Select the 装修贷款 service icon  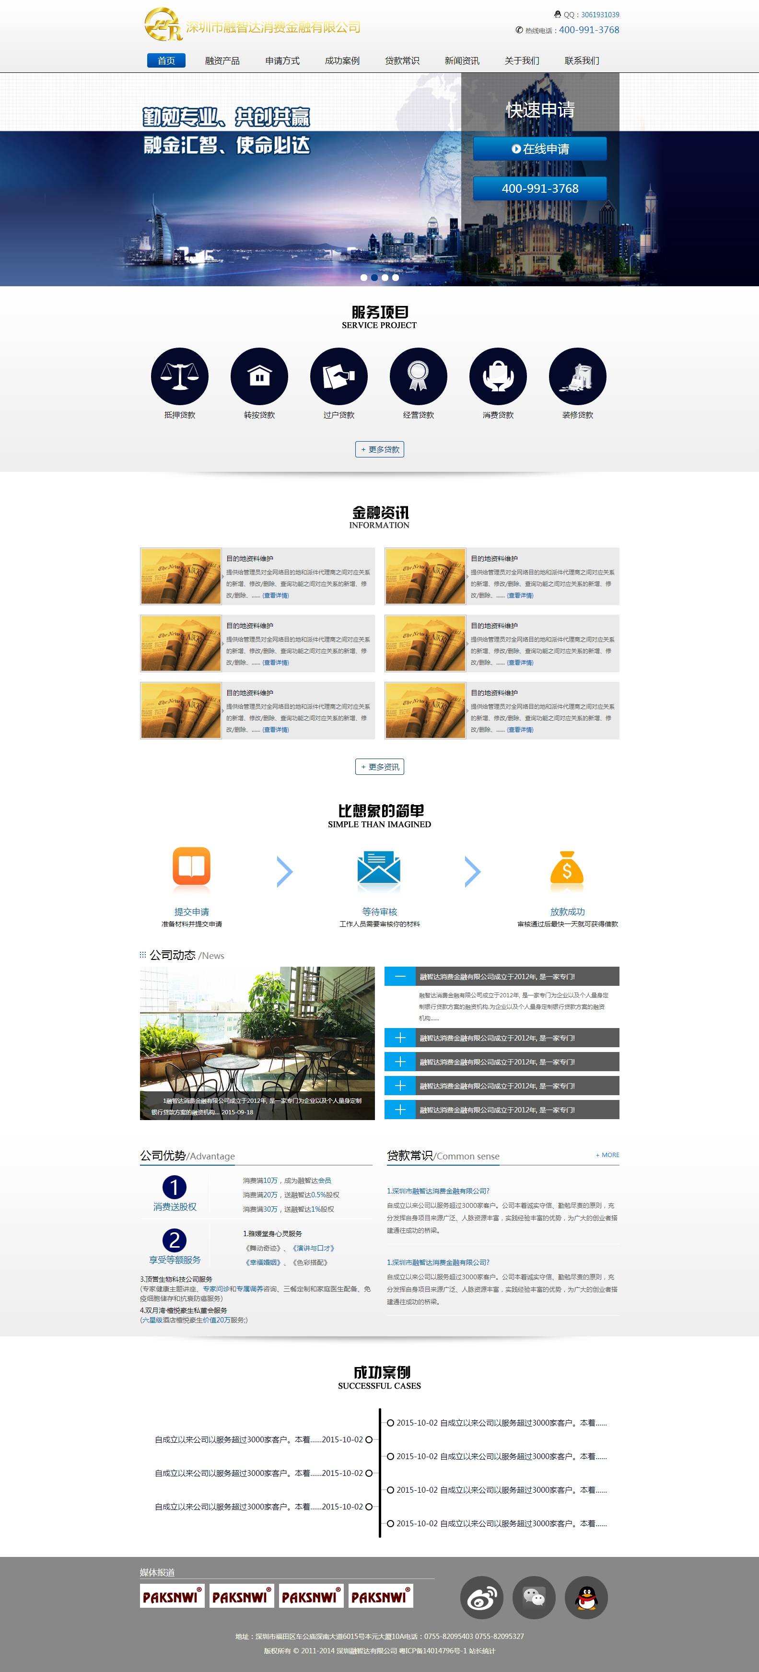coord(577,376)
